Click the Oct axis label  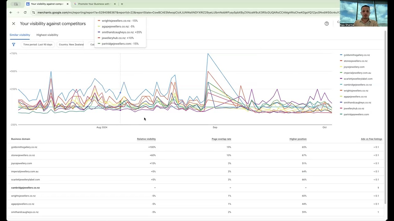pos(324,127)
